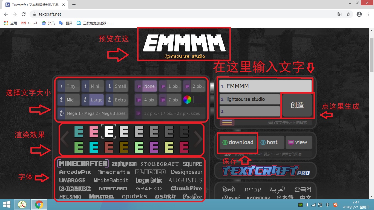Viewport: 374px width, 210px height.
Task: Click the empty text line 3 field
Action: (x=250, y=111)
